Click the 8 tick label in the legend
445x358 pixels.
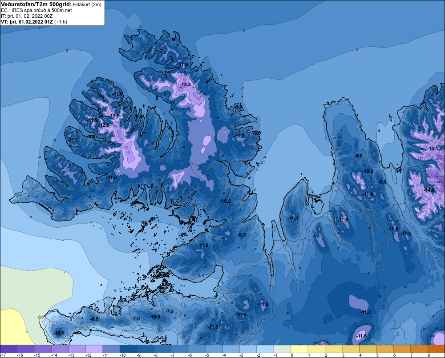tap(428, 355)
